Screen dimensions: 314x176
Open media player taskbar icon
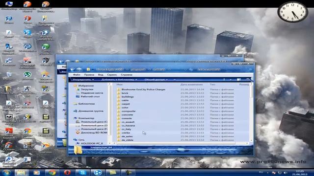pos(37,173)
